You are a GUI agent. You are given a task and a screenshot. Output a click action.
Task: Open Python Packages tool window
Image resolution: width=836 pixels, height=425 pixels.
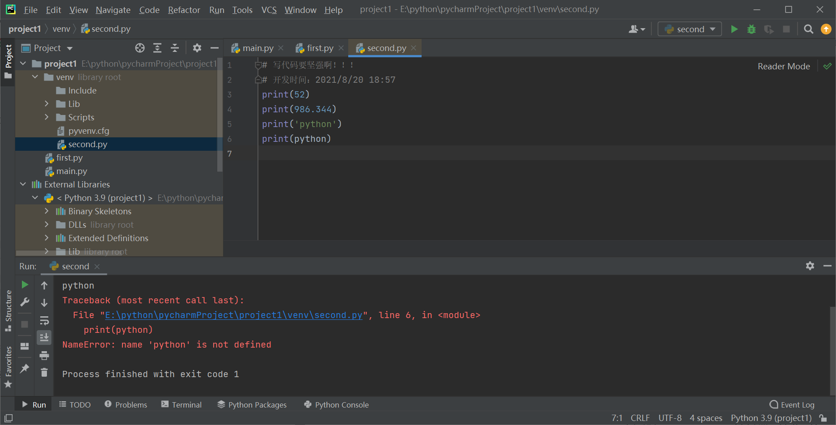(x=252, y=404)
